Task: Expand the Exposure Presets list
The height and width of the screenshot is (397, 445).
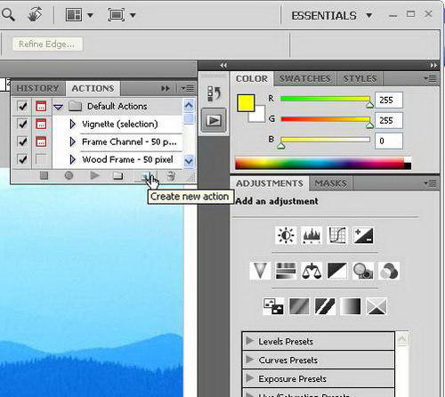Action: click(x=250, y=378)
